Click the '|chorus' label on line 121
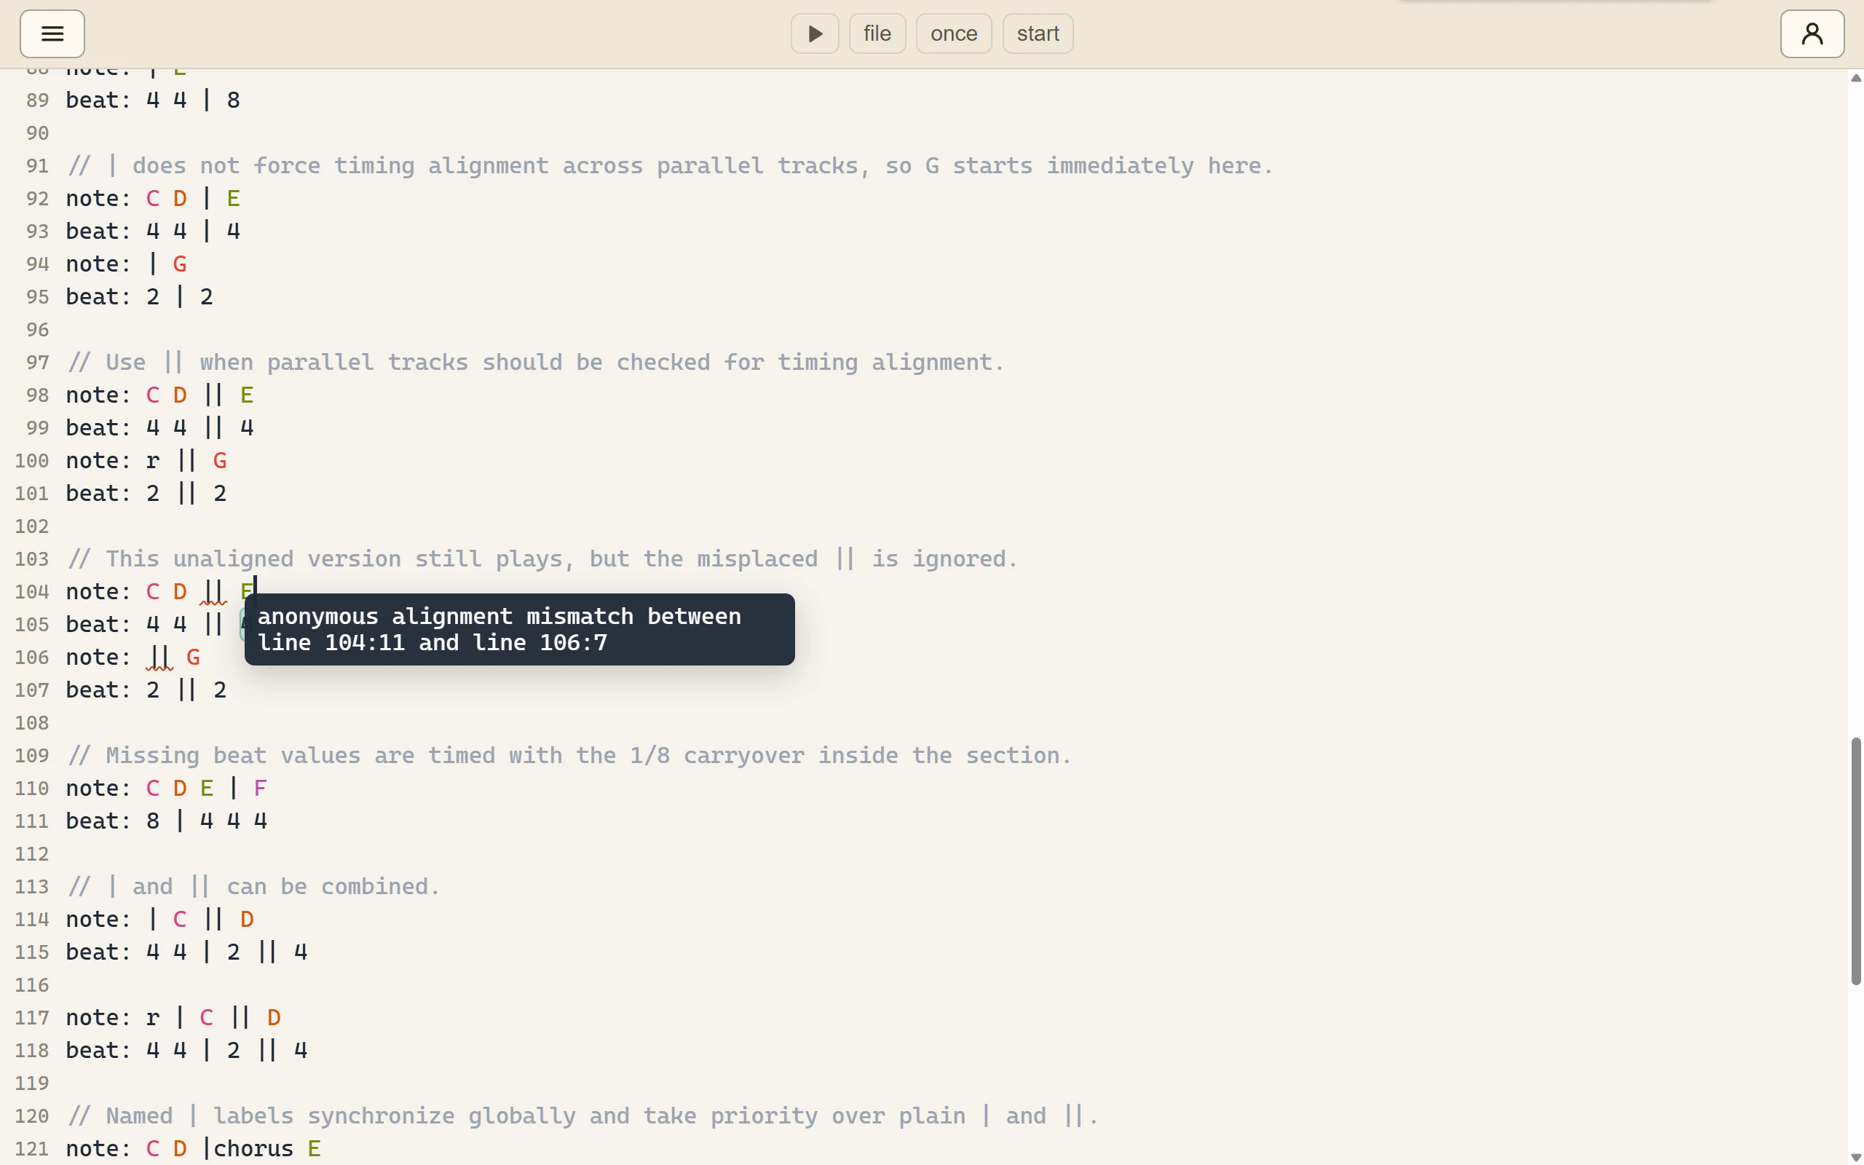1864x1165 pixels. pyautogui.click(x=248, y=1149)
